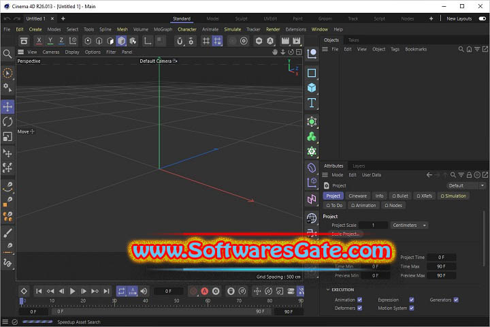Click frame 40 on the timeline ruler
The width and height of the screenshot is (490, 327).
pyautogui.click(x=146, y=301)
